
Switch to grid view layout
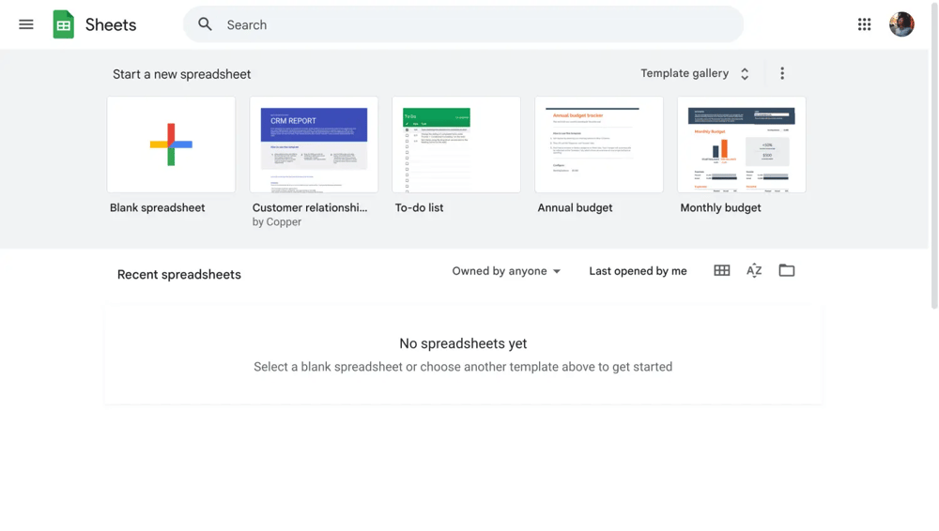coord(721,271)
